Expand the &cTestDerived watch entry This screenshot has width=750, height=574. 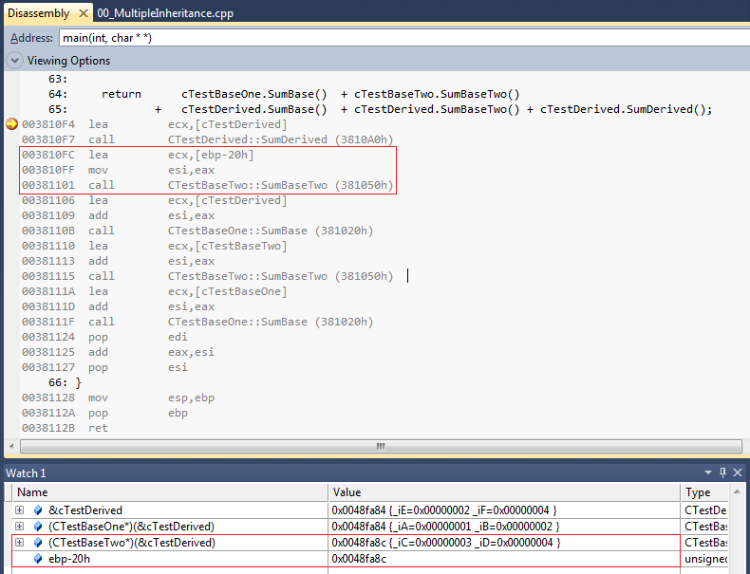click(19, 510)
